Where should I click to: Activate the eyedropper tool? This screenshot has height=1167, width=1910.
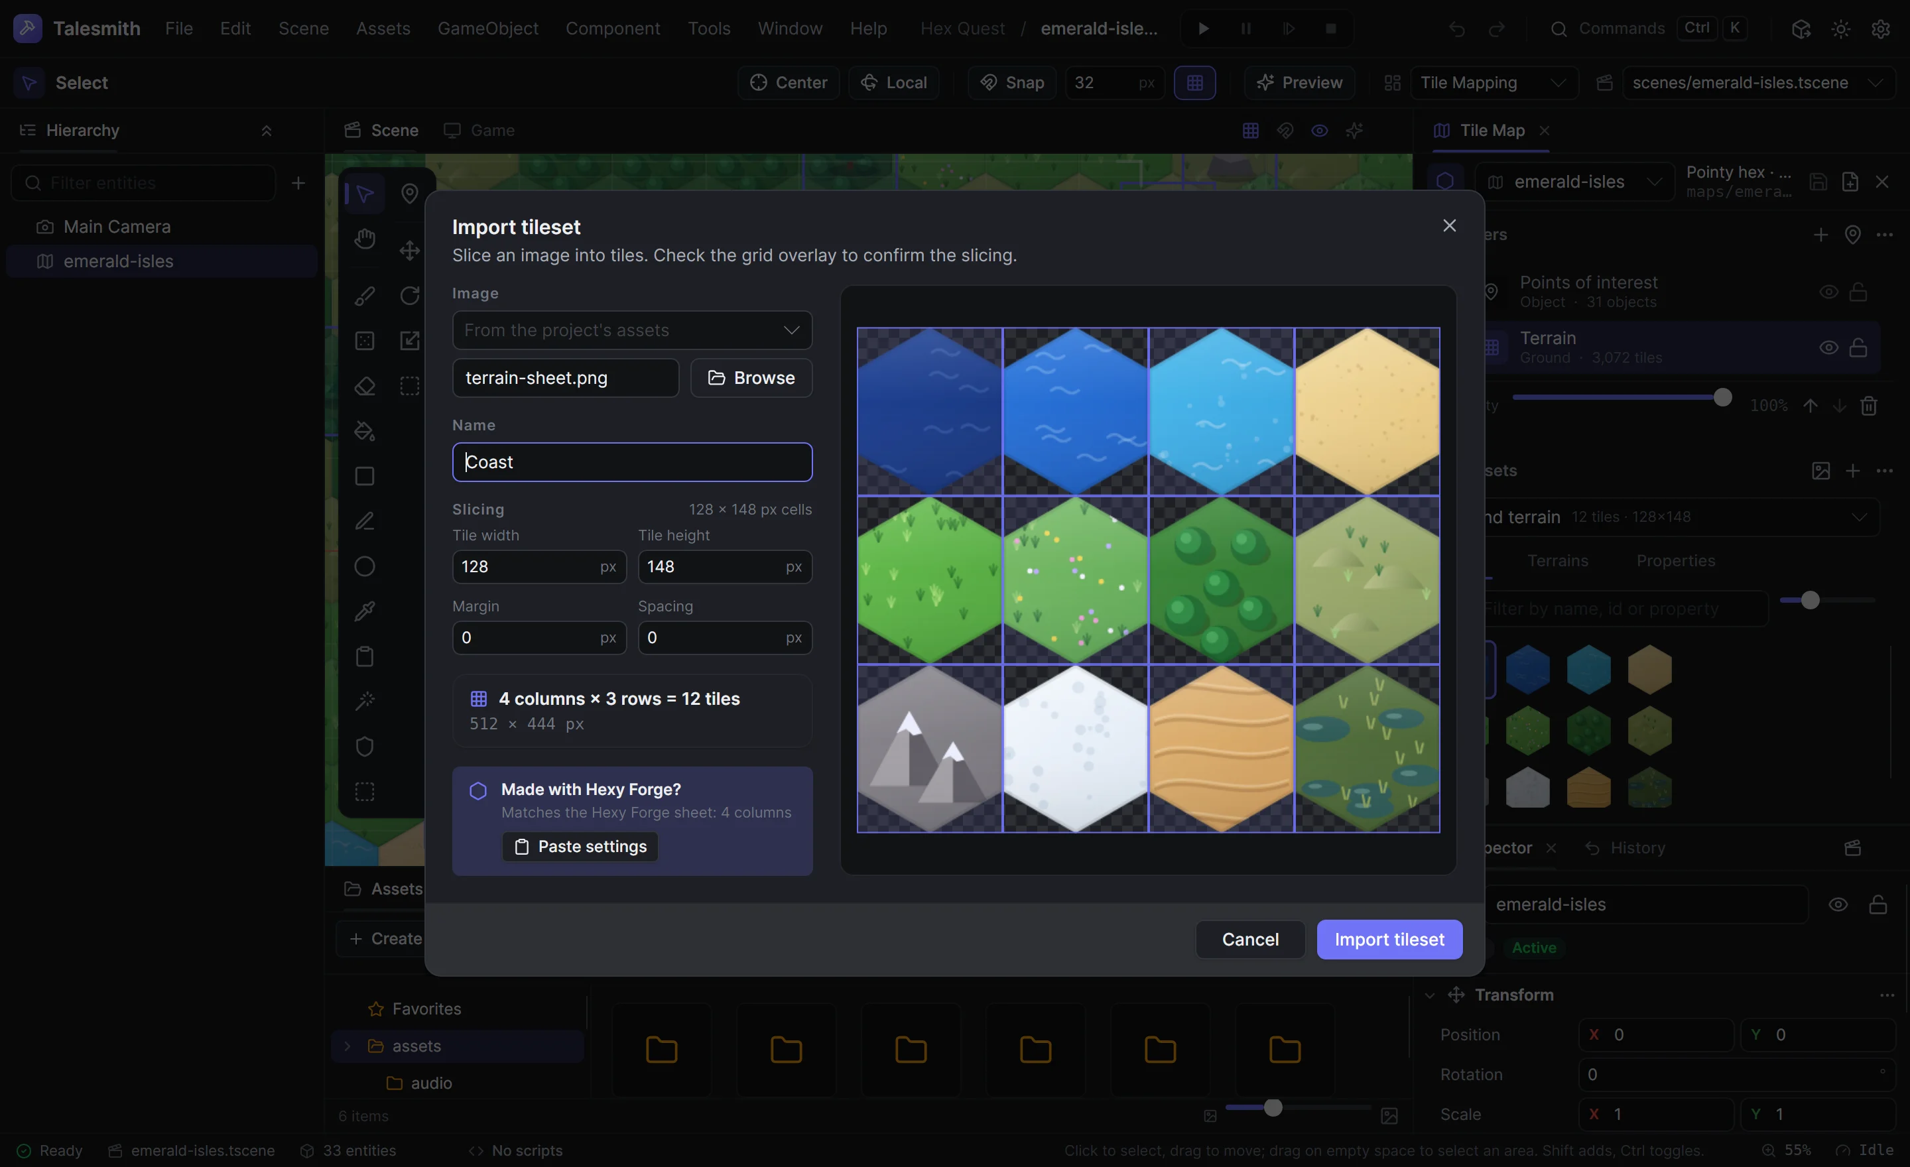364,611
